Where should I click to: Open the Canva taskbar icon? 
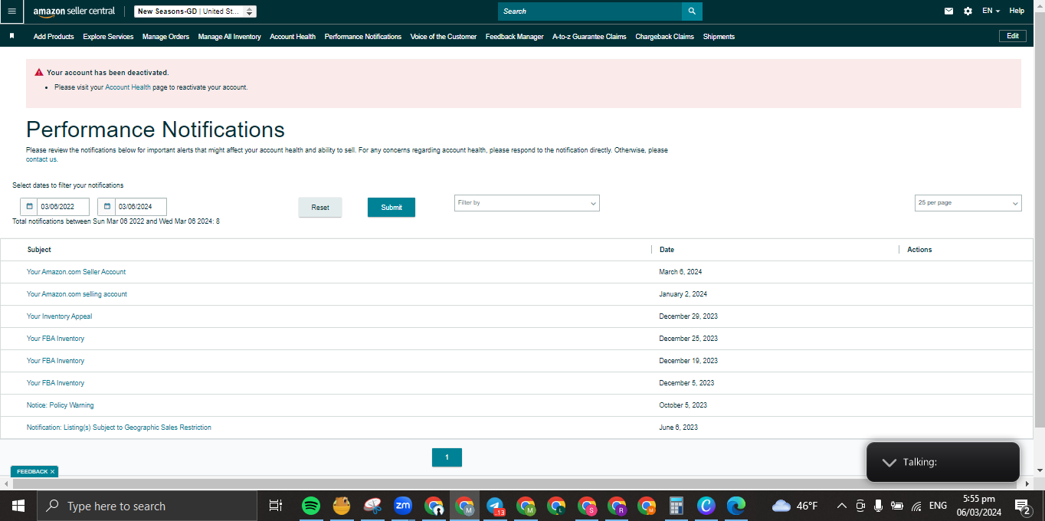pos(706,506)
